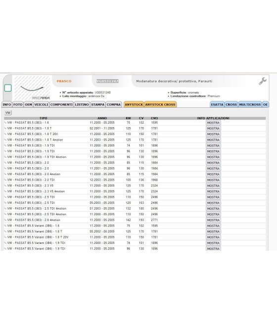Click MOSTRA for Passat 2.3 V5 4motion
This screenshot has height=324, width=277.
pyautogui.click(x=213, y=191)
